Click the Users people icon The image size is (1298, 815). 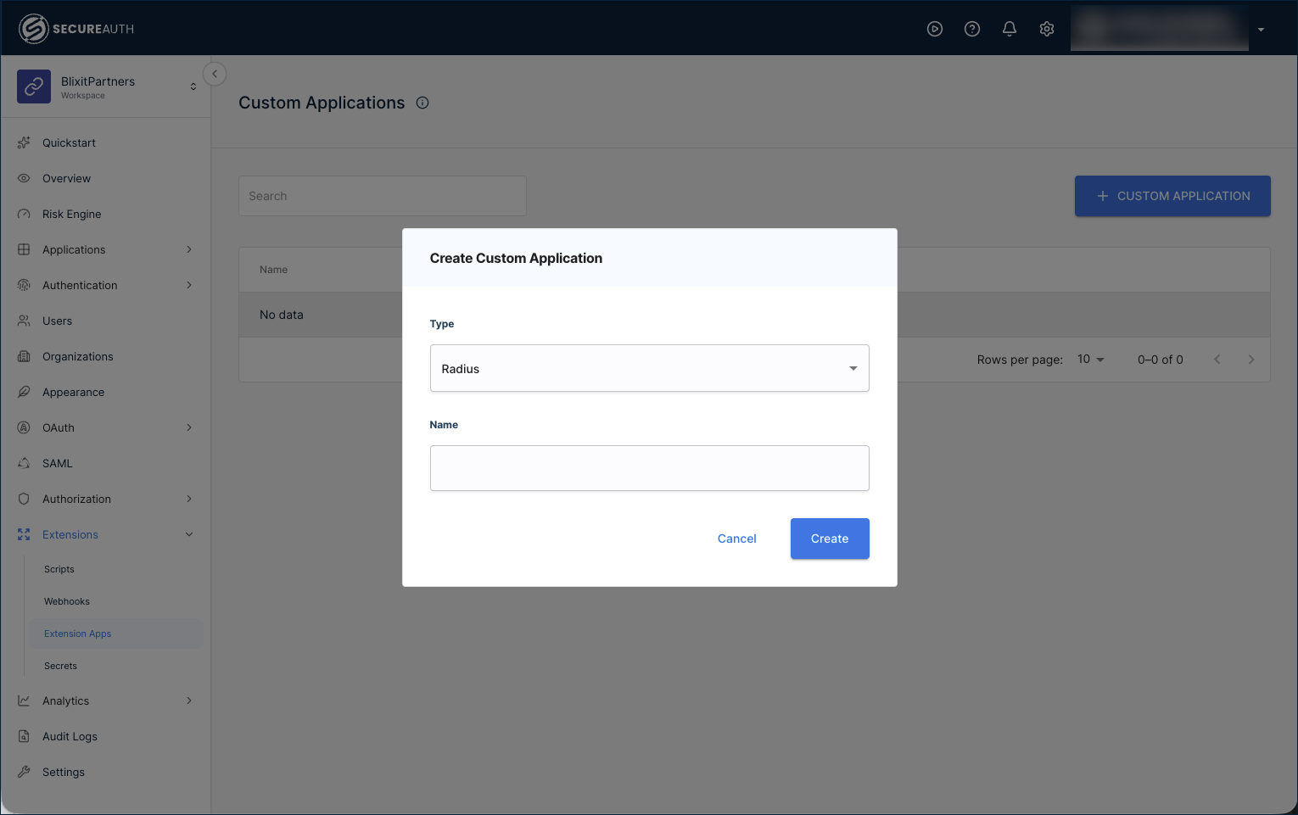24,321
